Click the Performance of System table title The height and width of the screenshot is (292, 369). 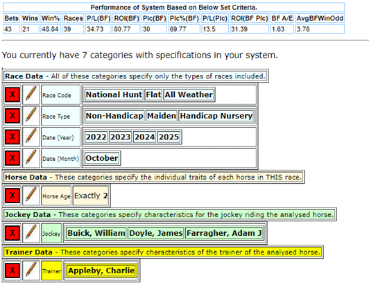pyautogui.click(x=173, y=8)
